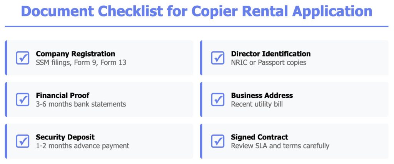Click the Director Identification heading
The height and width of the screenshot is (164, 394).
(270, 54)
